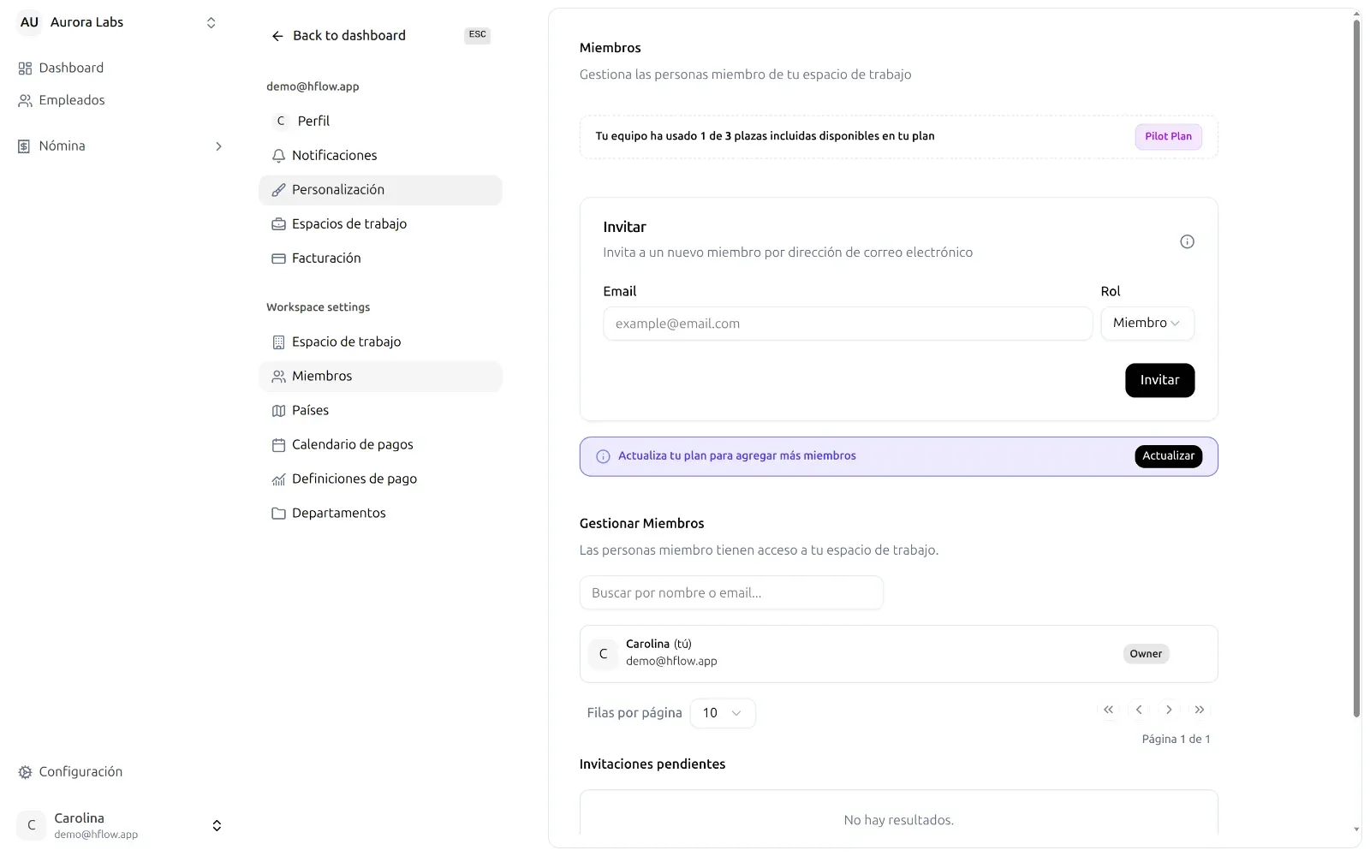Click the info icon in Invitar card
The width and height of the screenshot is (1370, 856).
coord(1187,241)
